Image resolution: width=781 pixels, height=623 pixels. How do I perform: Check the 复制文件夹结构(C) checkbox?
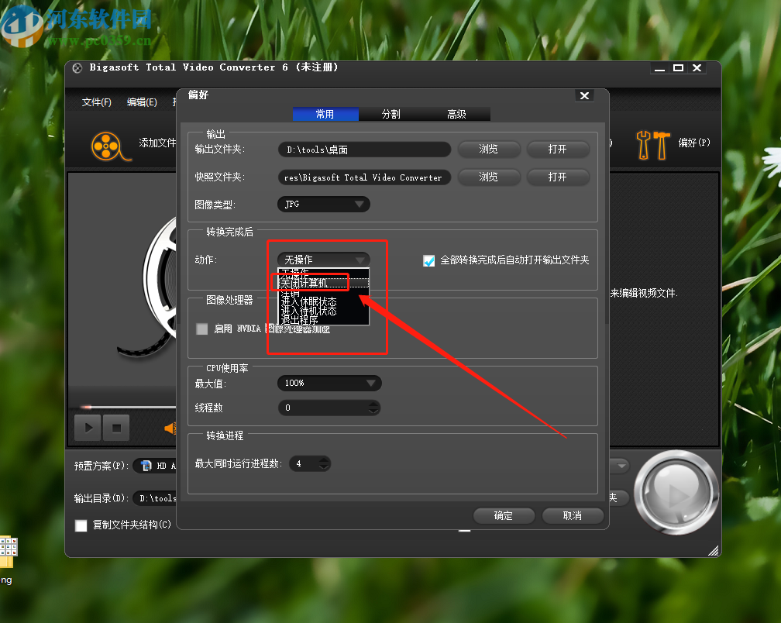81,525
